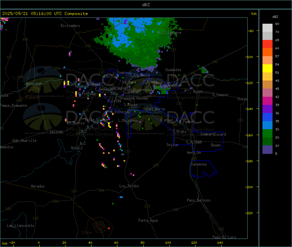Click the Valle_Grande label
Viewport: 292px width, 247px height.
[97, 120]
